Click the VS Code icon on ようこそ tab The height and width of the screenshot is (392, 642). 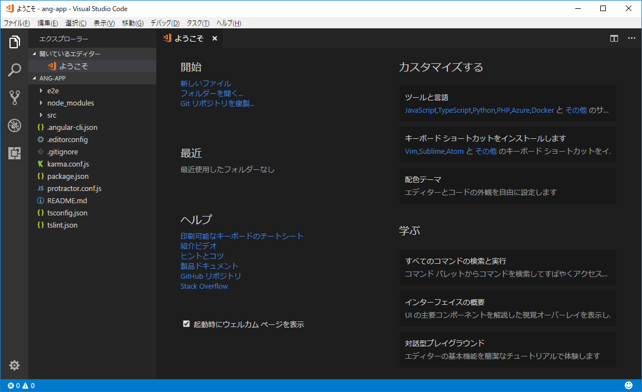pyautogui.click(x=167, y=38)
